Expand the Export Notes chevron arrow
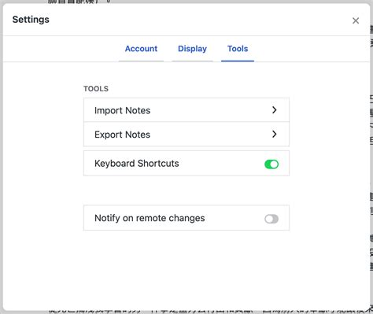This screenshot has width=373, height=314. point(275,134)
